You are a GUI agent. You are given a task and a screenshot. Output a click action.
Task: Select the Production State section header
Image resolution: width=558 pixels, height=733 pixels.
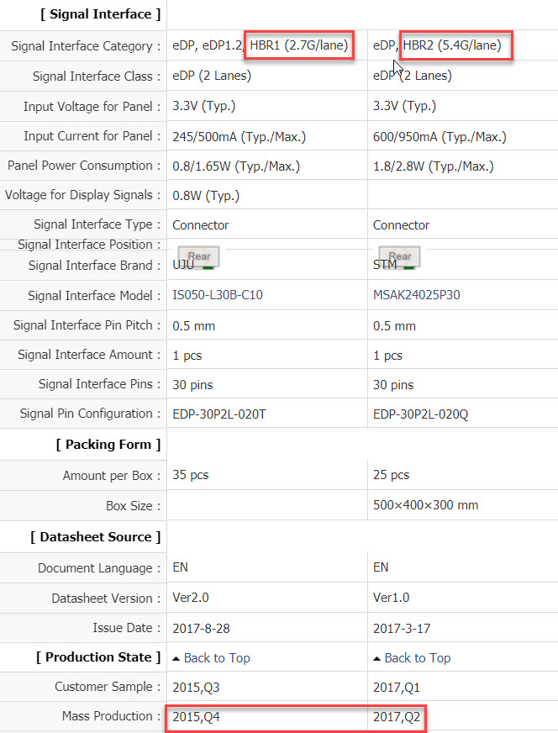coord(98,657)
